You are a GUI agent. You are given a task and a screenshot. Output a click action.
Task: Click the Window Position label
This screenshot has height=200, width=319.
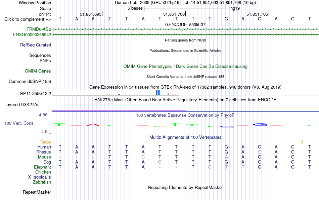pos(35,3)
